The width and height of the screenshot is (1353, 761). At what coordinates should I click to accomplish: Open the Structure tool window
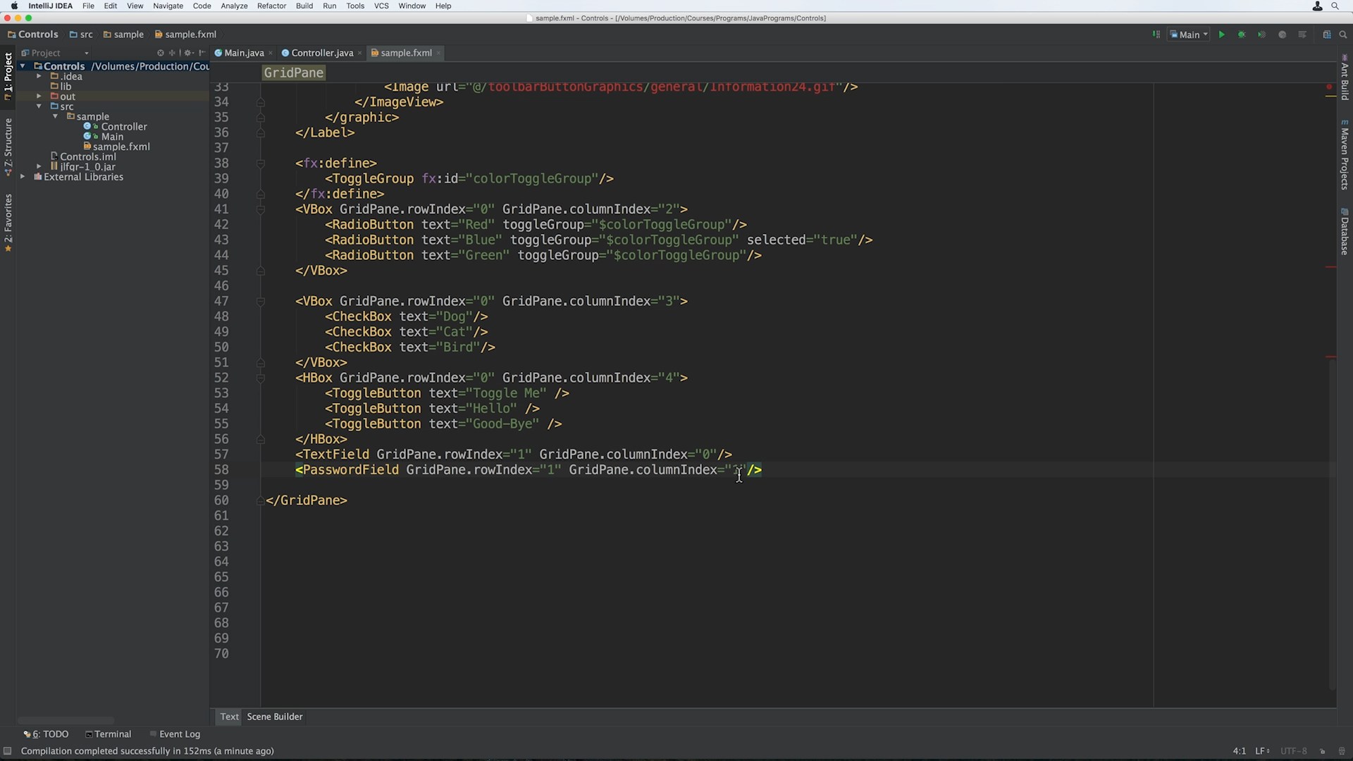tap(8, 146)
